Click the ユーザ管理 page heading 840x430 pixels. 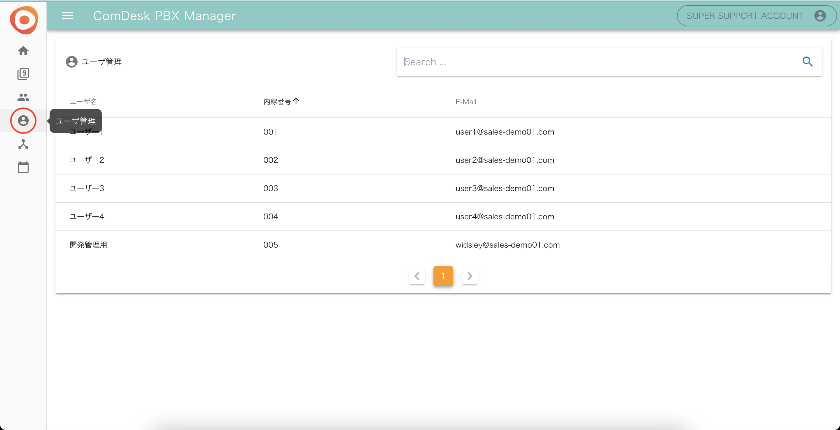click(x=102, y=62)
